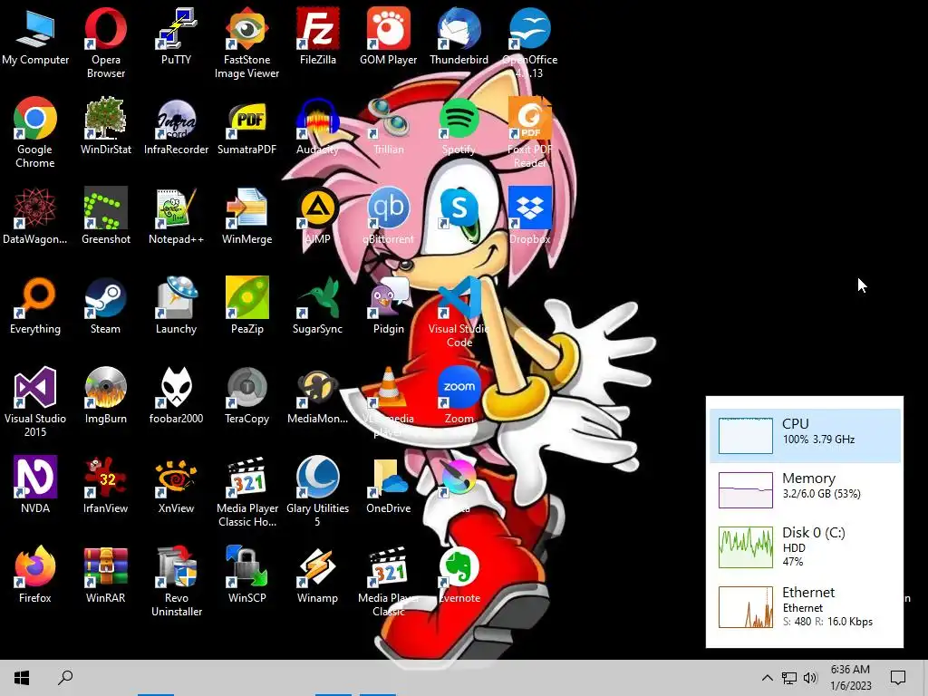Open VLC media player cone icon
Viewport: 928px width, 696px height.
click(388, 387)
